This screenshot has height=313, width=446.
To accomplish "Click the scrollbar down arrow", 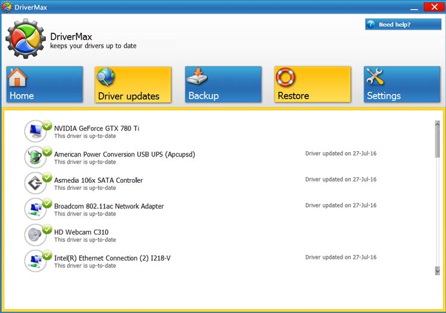I will tap(438, 271).
